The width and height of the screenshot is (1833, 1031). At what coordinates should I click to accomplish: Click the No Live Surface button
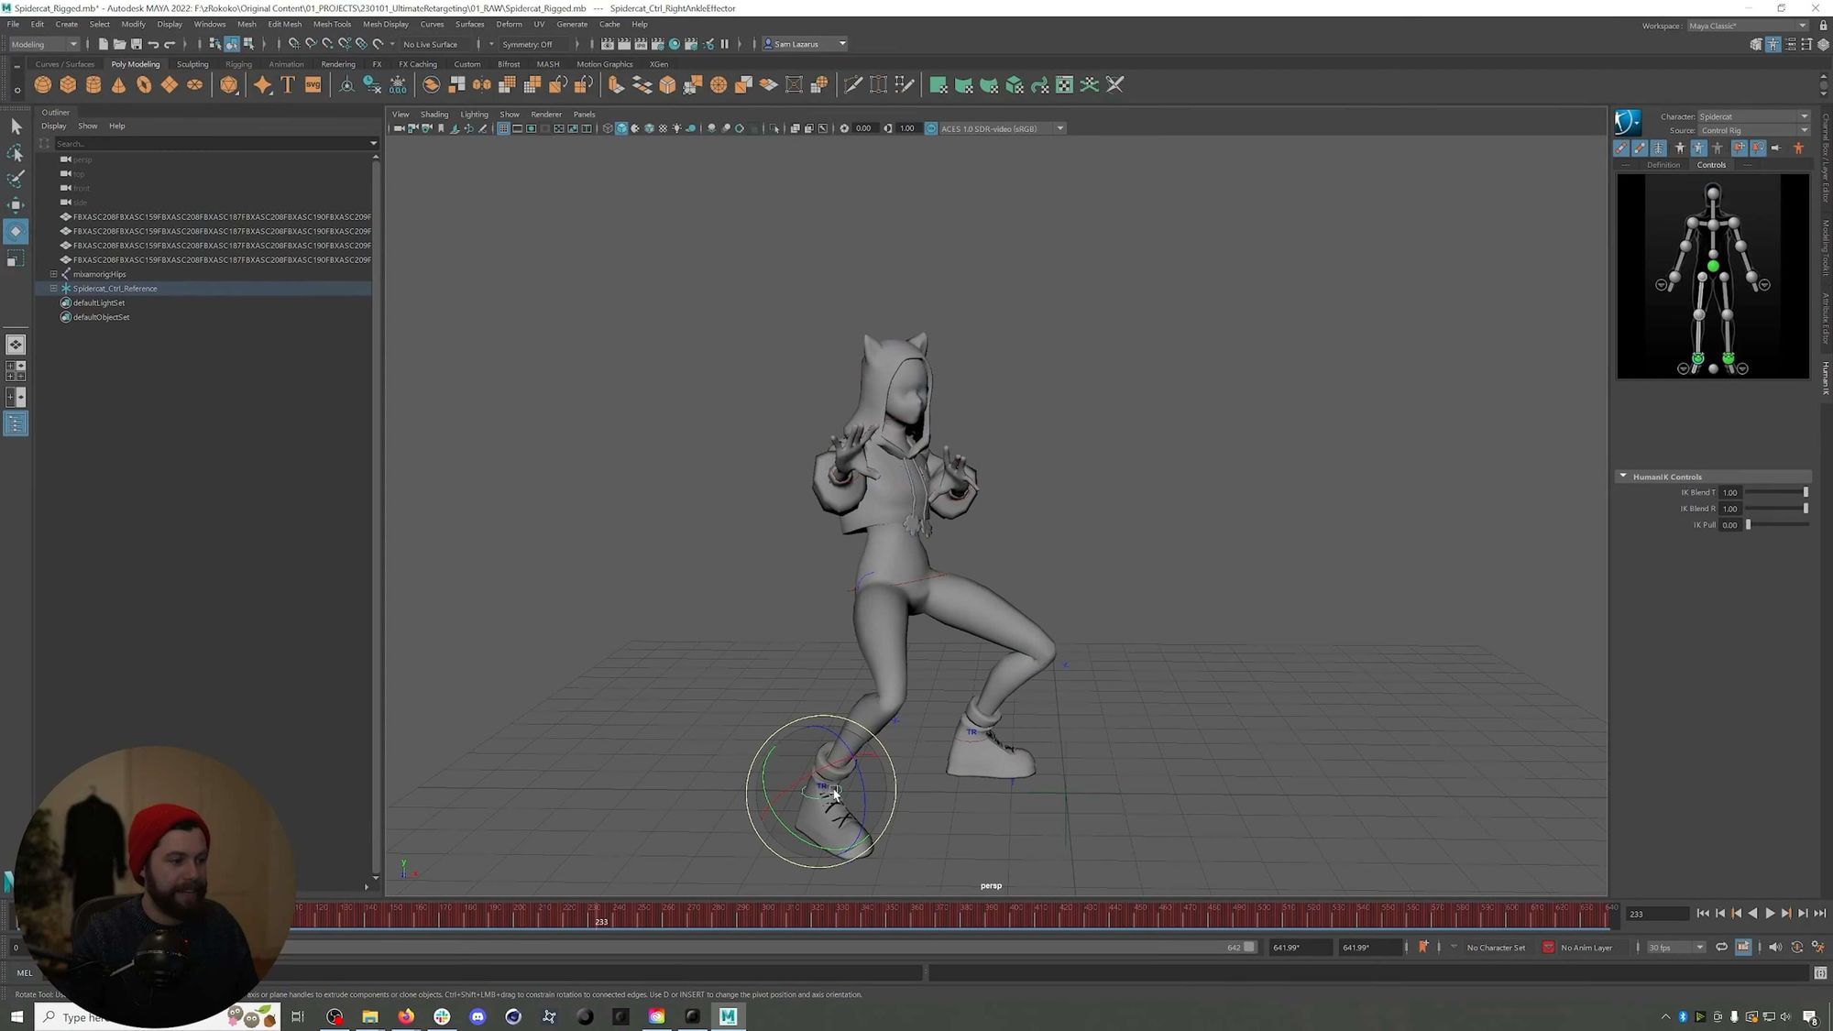[x=431, y=44]
